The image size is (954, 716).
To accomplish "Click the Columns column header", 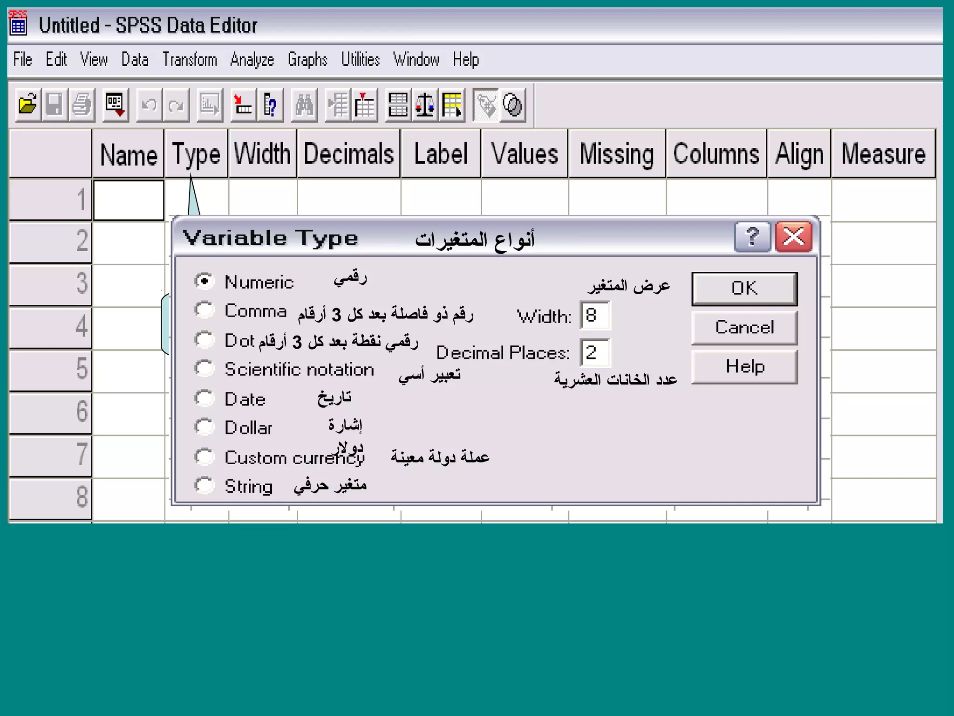I will [716, 154].
